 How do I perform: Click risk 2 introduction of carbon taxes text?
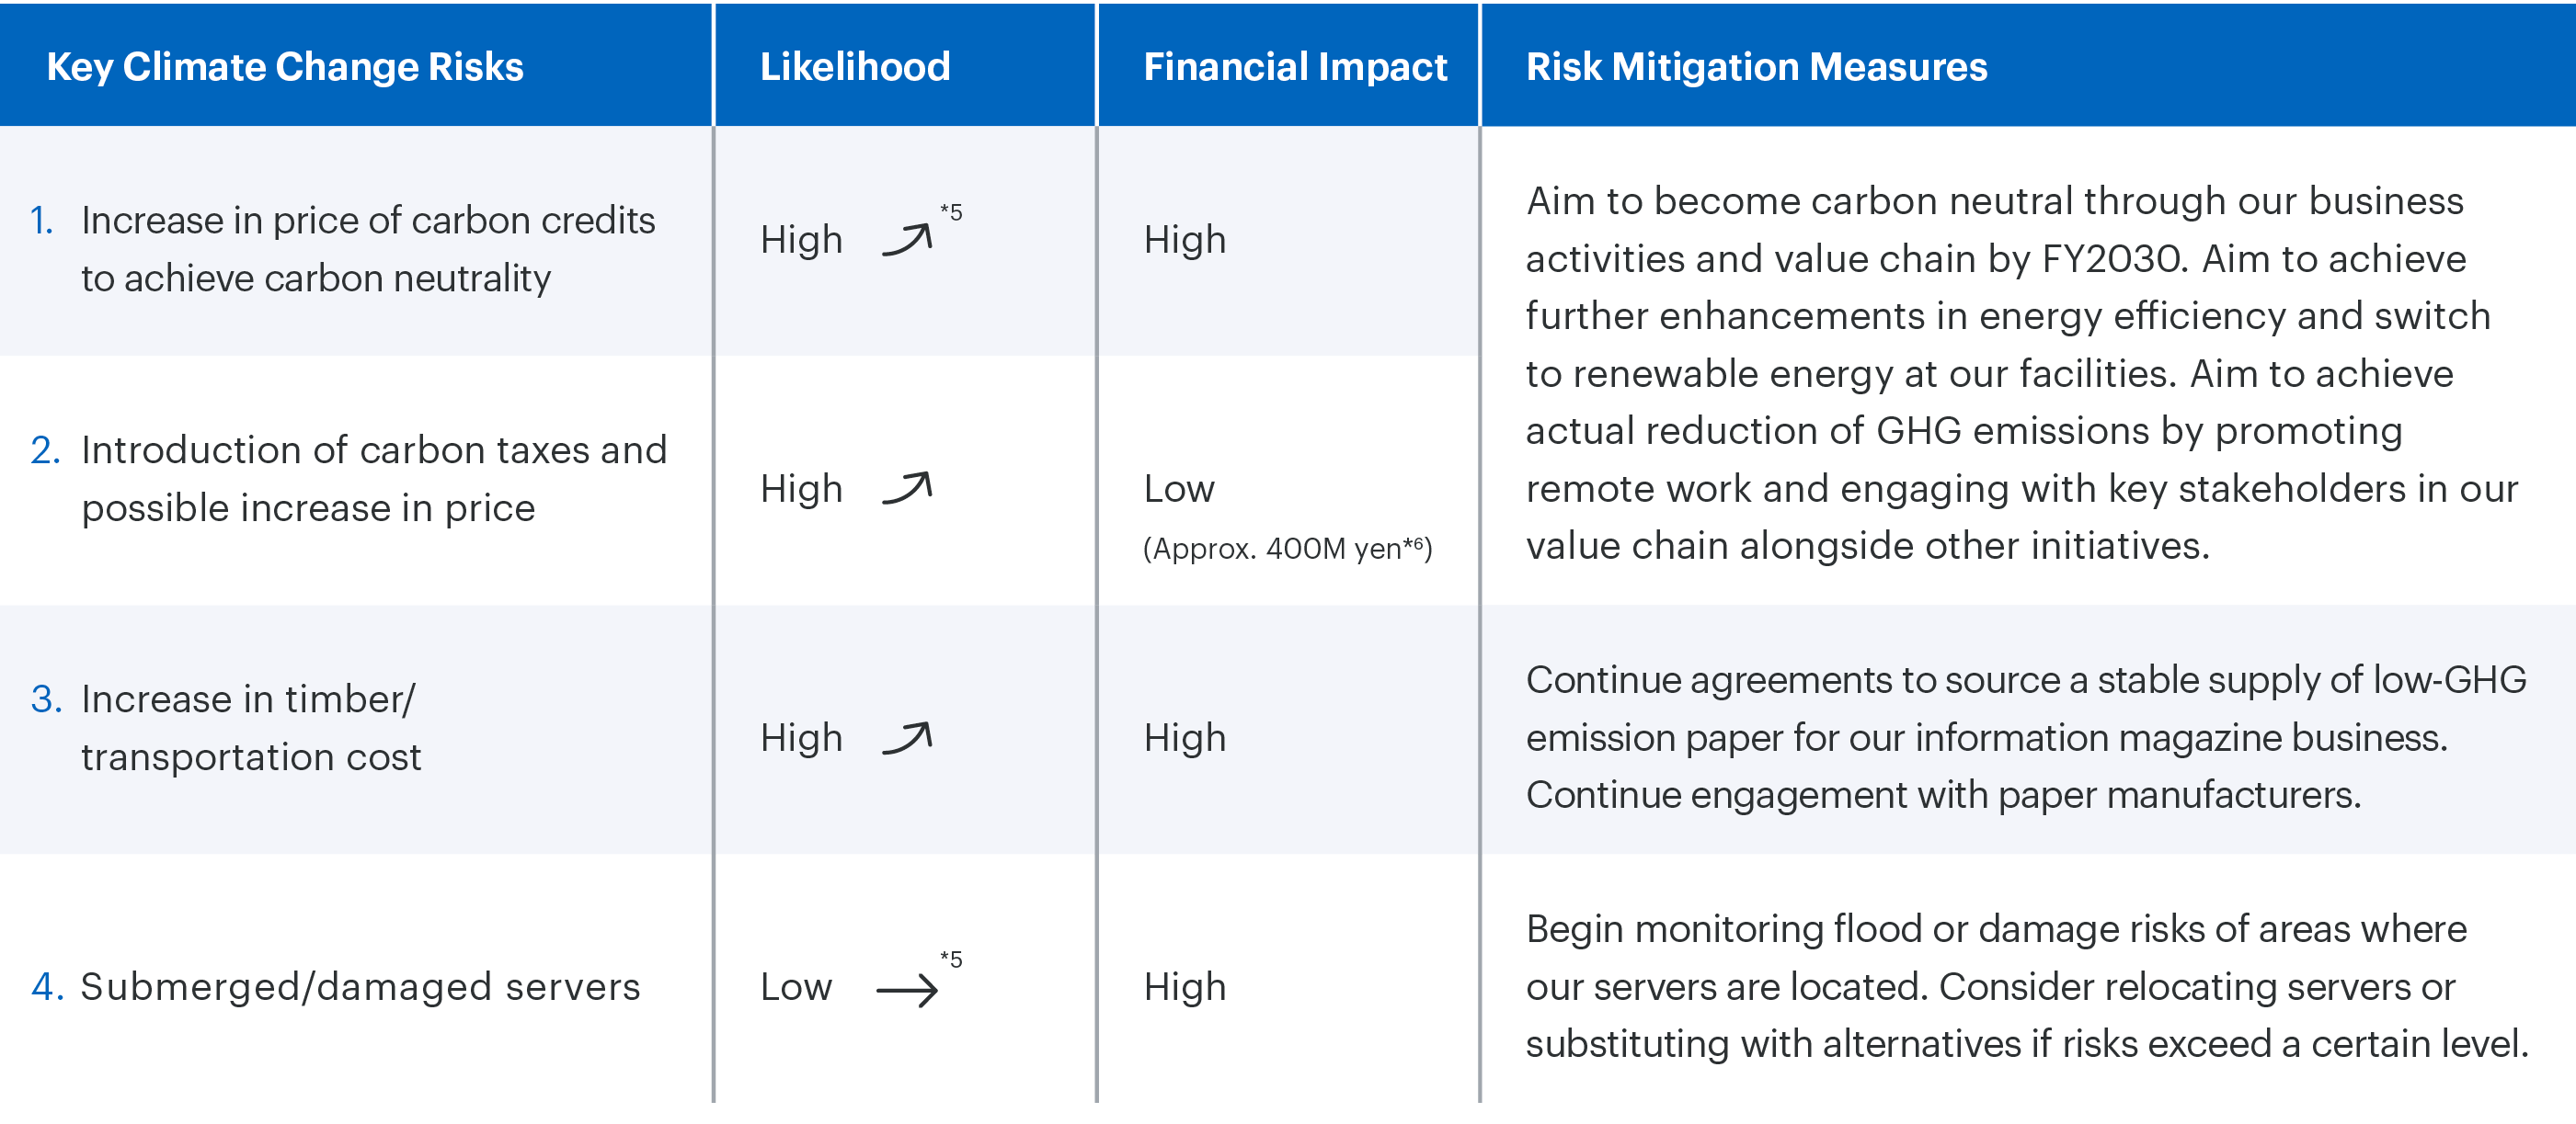373,479
